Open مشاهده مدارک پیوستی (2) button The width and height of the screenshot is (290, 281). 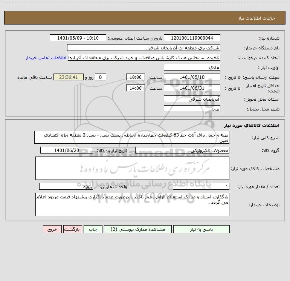point(138,229)
